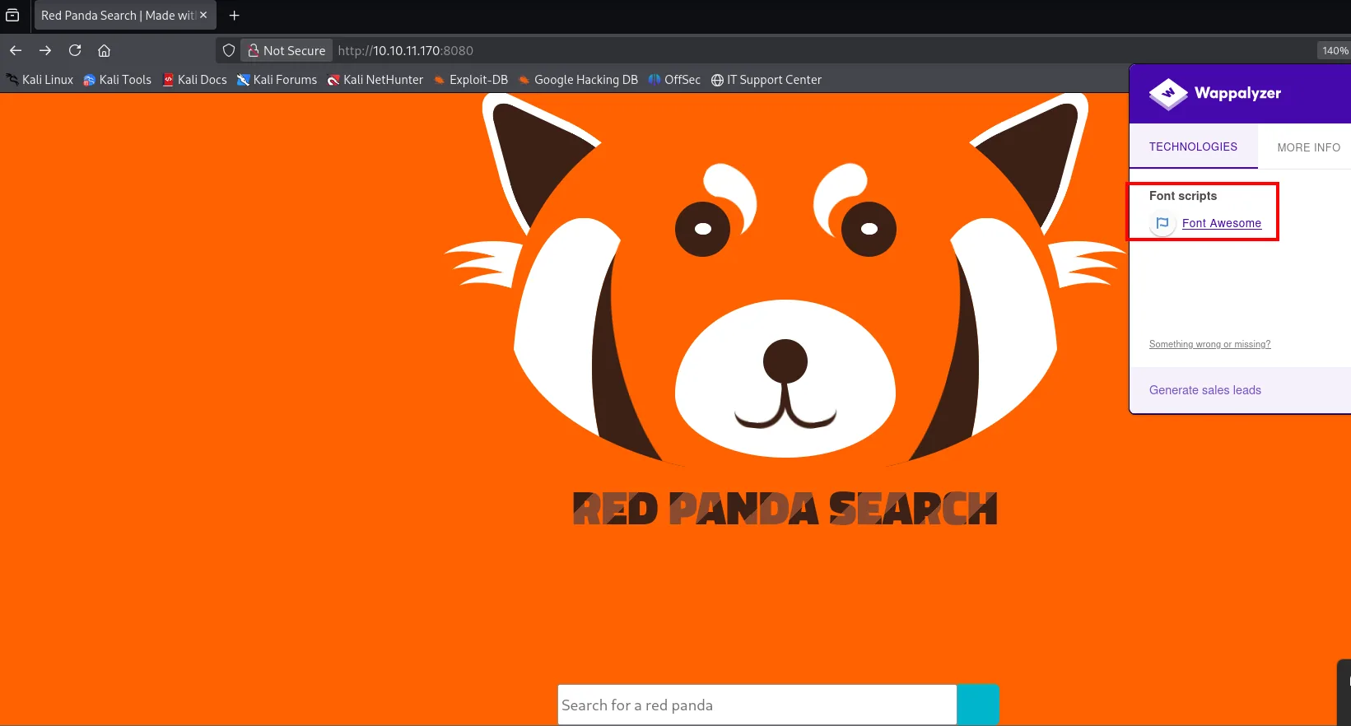This screenshot has width=1351, height=726.
Task: Click the browser Forward arrow
Action: [45, 50]
